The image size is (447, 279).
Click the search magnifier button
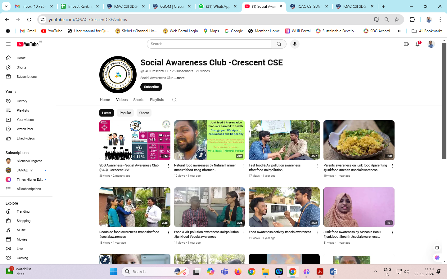279,44
